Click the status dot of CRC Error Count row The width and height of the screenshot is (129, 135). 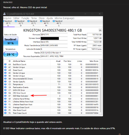[5, 93]
